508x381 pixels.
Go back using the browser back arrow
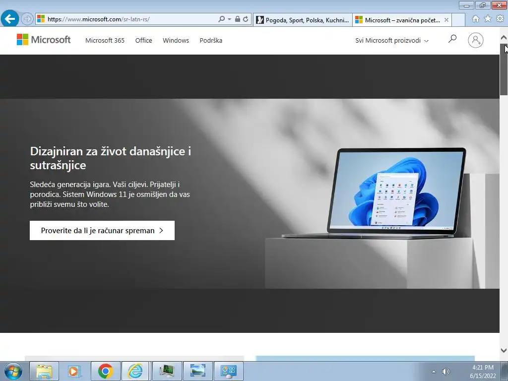pyautogui.click(x=10, y=19)
